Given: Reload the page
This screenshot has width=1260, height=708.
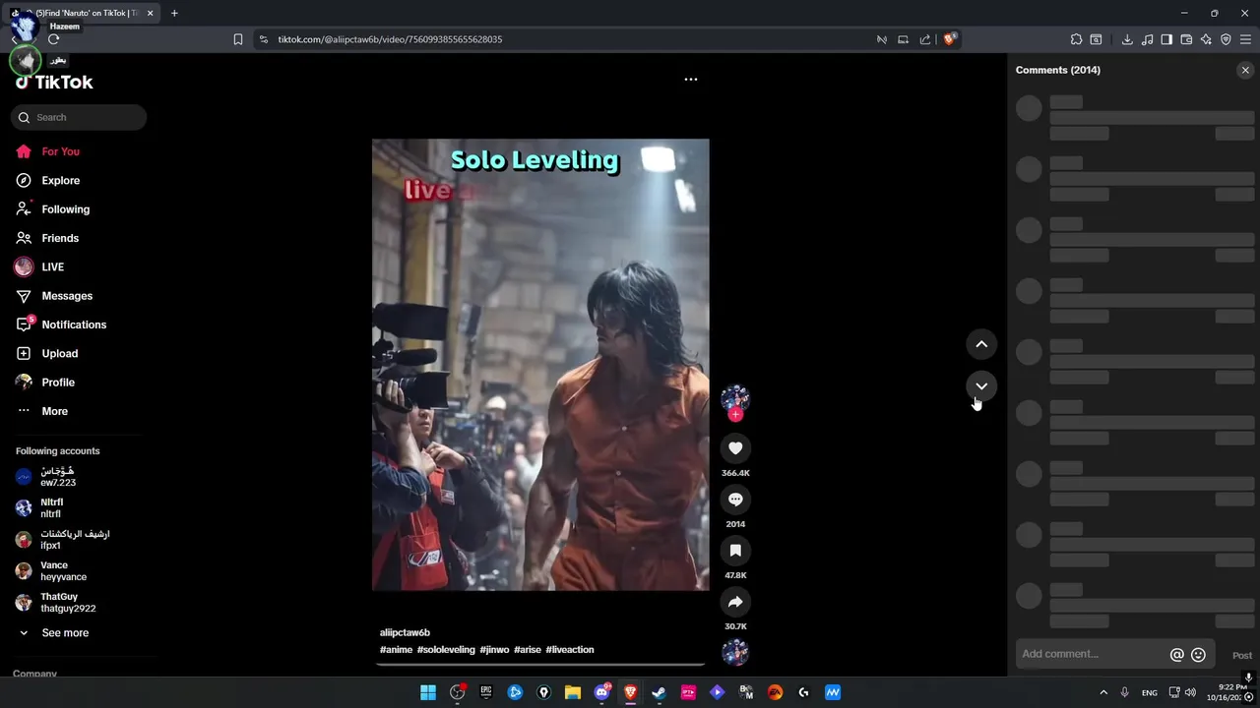Looking at the screenshot, I should click(53, 39).
